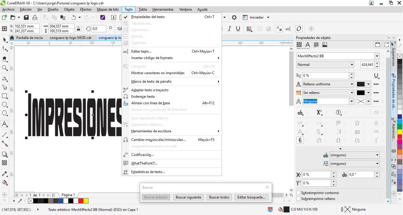Expand the Iniciador launcher dropdown
Image resolution: width=403 pixels, height=215 pixels.
[x=268, y=17]
